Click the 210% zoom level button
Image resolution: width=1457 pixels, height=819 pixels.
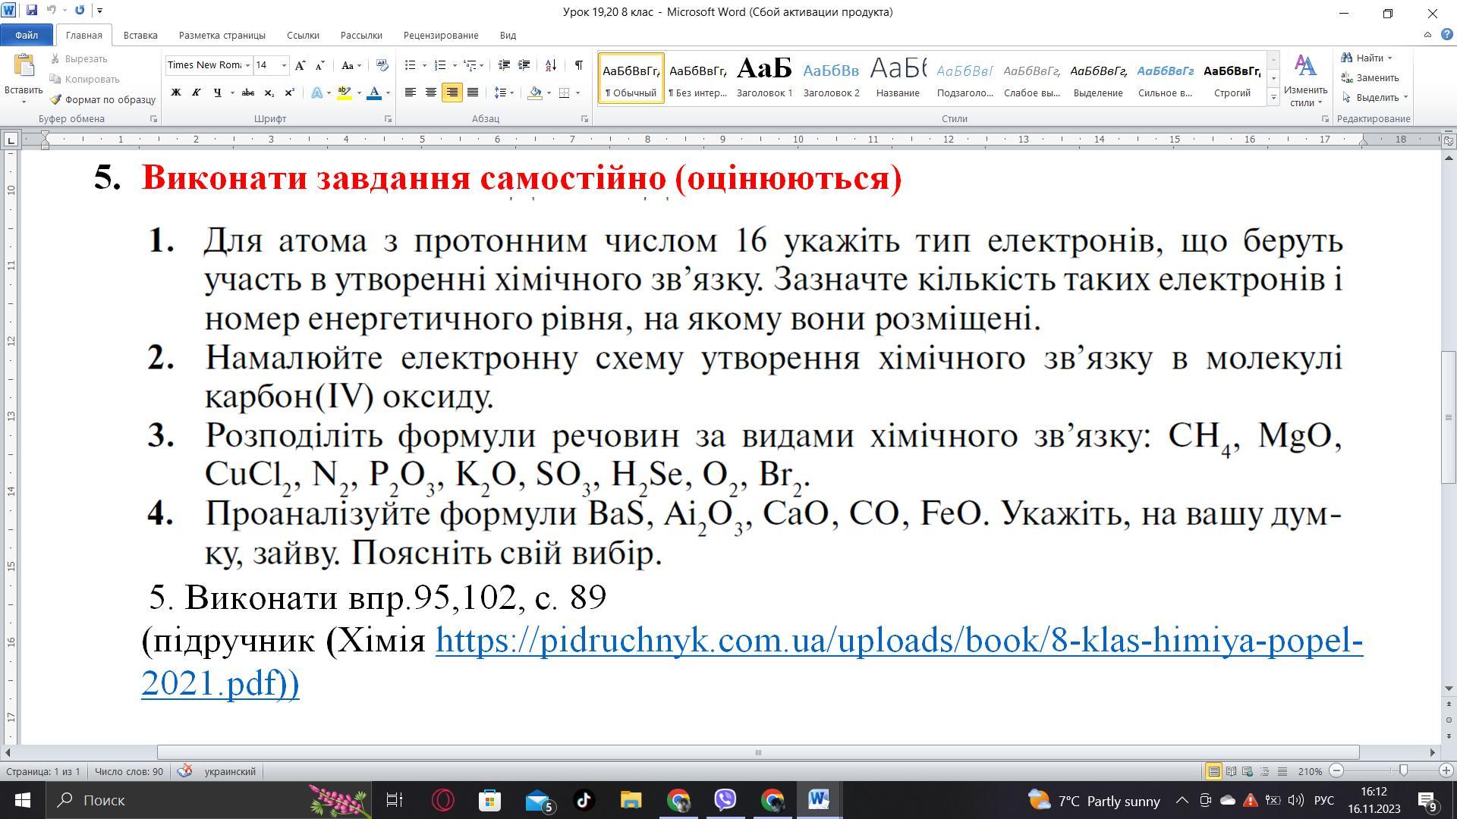tap(1310, 771)
